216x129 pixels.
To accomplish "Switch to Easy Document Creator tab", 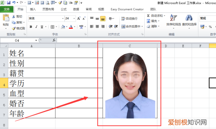I will coord(127,9).
